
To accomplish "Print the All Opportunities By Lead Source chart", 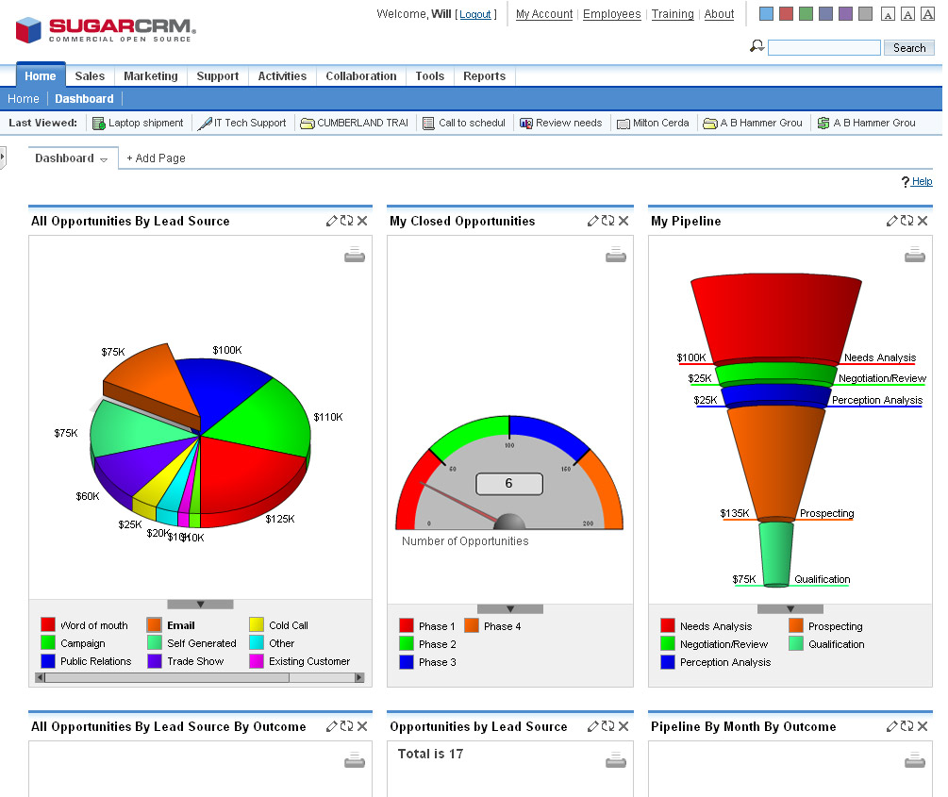I will coord(355,255).
